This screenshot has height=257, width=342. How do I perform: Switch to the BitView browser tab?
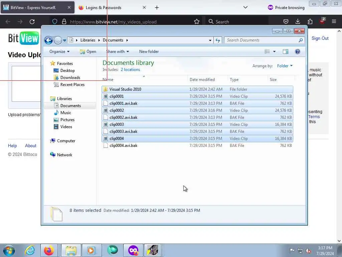click(x=37, y=8)
